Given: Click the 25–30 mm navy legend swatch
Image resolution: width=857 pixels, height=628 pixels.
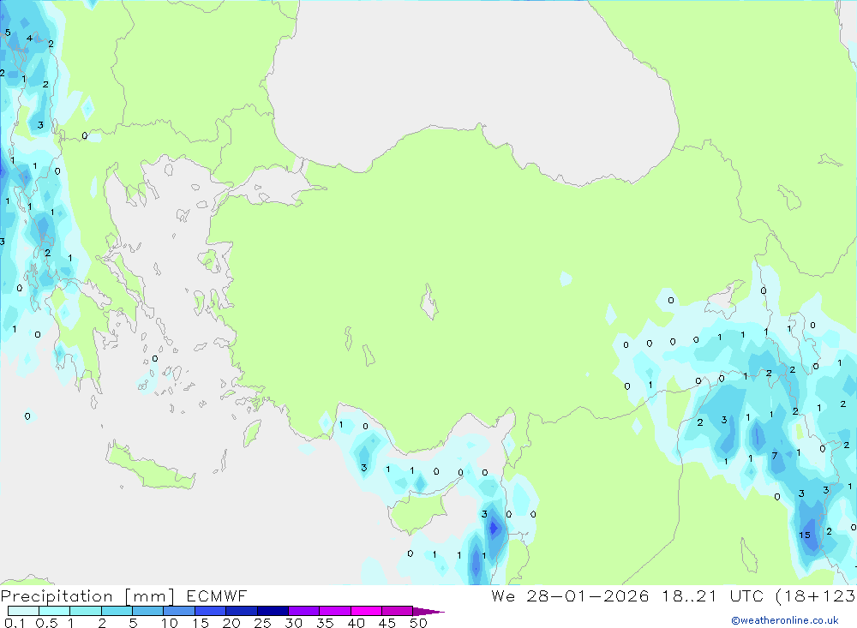Looking at the screenshot, I should tap(273, 611).
